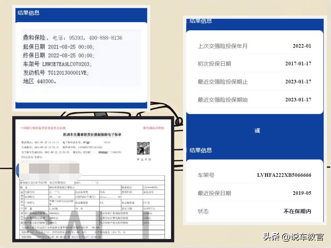Toggle the 状态 row showing 不在保期内

[255, 211]
